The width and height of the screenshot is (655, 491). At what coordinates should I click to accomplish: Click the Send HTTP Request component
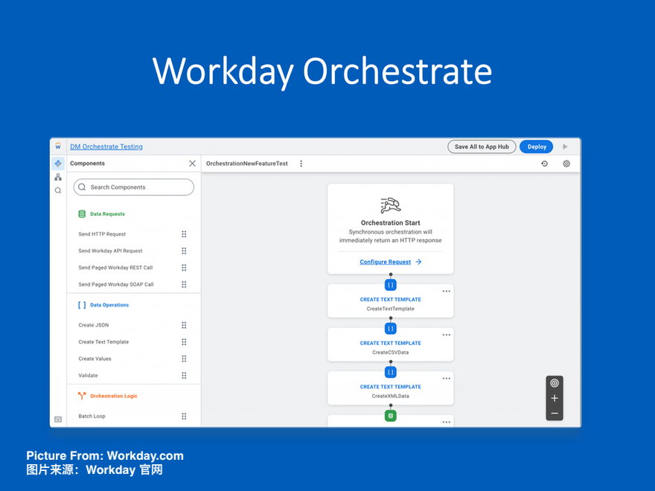[x=102, y=234]
